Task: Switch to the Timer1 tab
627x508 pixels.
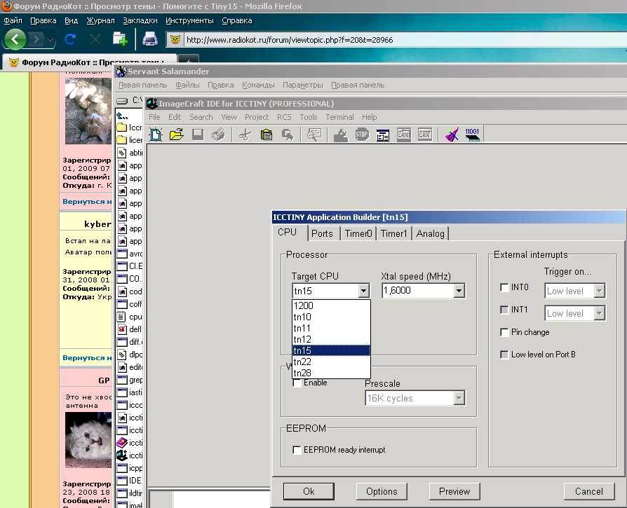Action: pyautogui.click(x=394, y=233)
